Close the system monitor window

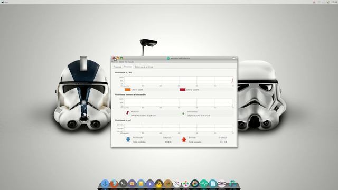pyautogui.click(x=114, y=58)
